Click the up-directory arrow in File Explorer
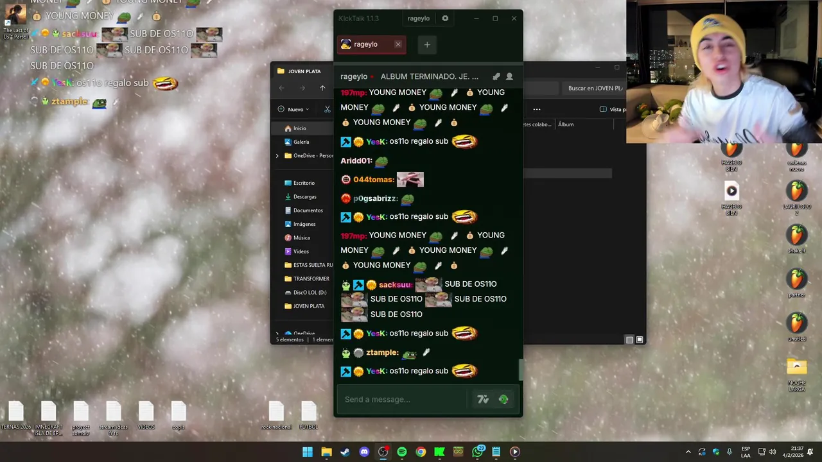Screen dimensions: 822x462 pos(322,88)
